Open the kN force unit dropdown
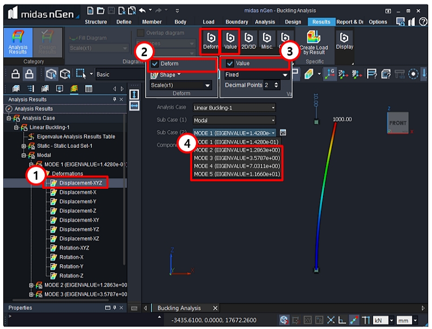432x329 pixels. click(x=391, y=320)
